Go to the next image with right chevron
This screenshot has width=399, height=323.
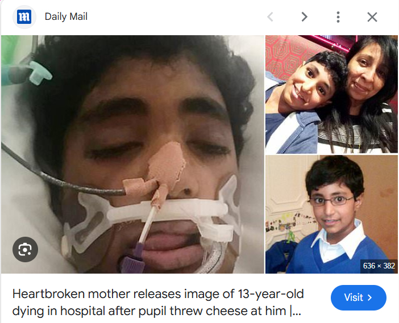tap(304, 17)
